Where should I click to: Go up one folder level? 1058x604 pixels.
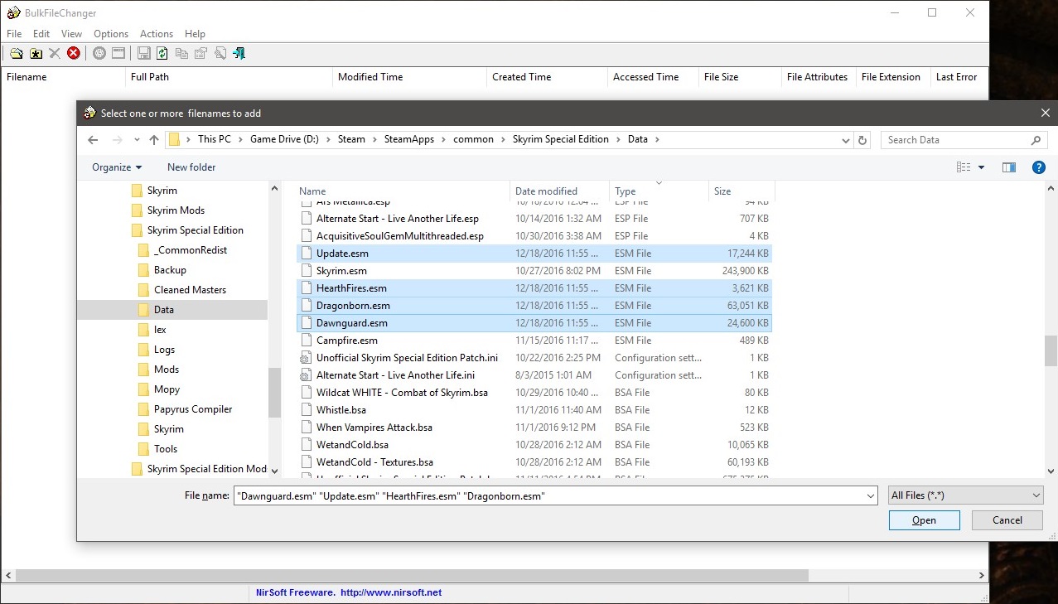pyautogui.click(x=154, y=140)
